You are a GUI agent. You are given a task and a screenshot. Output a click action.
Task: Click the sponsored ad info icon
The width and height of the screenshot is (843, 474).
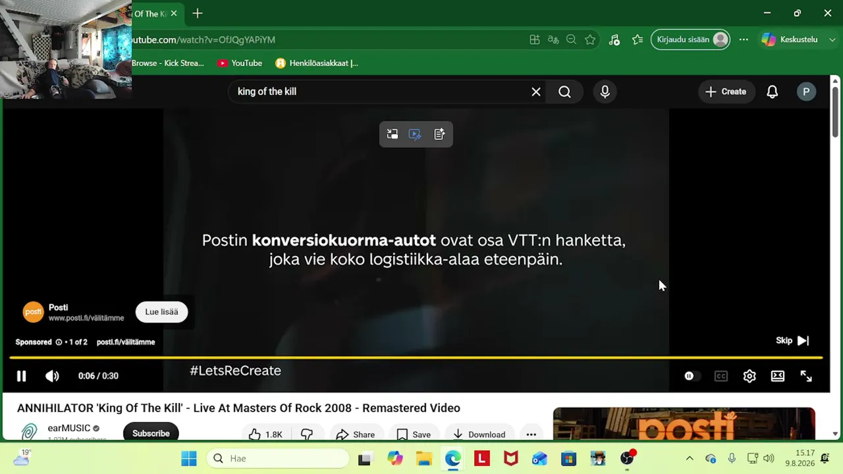point(59,342)
